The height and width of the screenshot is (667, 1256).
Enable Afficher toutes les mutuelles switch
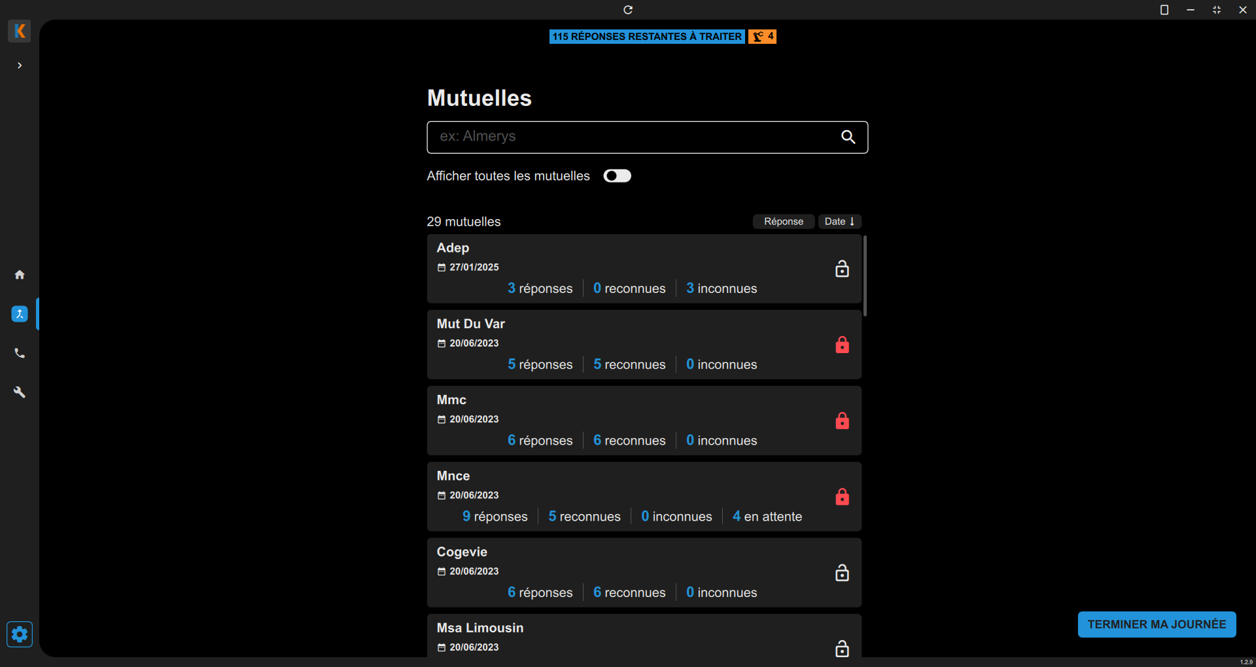click(617, 176)
